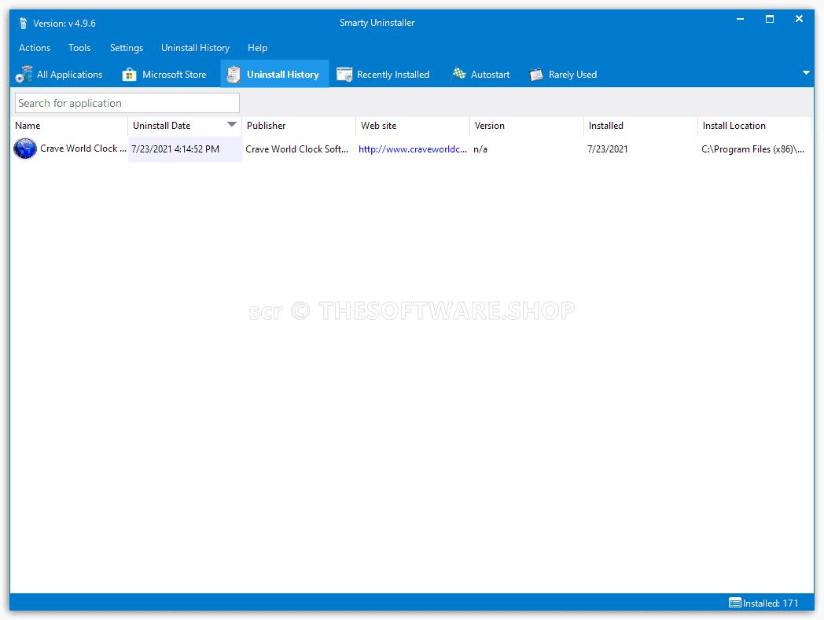Click the installed count list icon in status bar
The width and height of the screenshot is (824, 620).
(x=734, y=603)
